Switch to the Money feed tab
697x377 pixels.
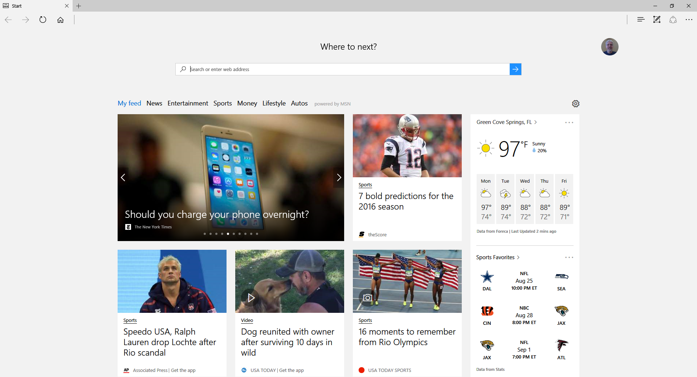[247, 103]
